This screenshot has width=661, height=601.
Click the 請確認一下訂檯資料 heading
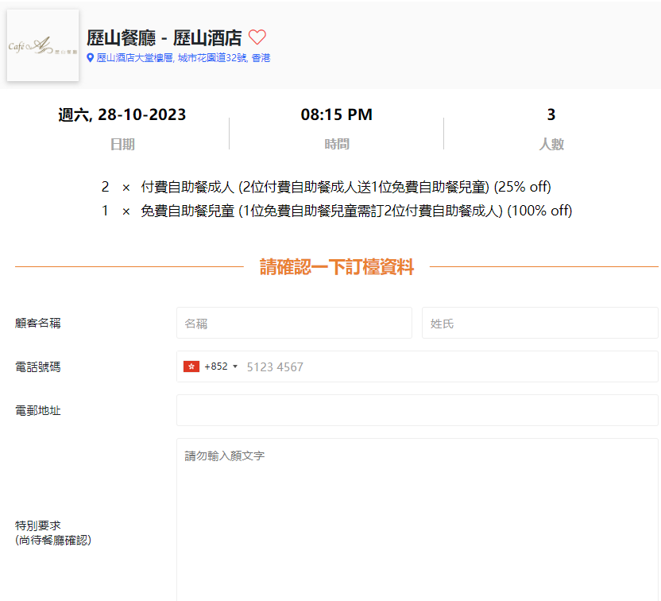point(337,267)
